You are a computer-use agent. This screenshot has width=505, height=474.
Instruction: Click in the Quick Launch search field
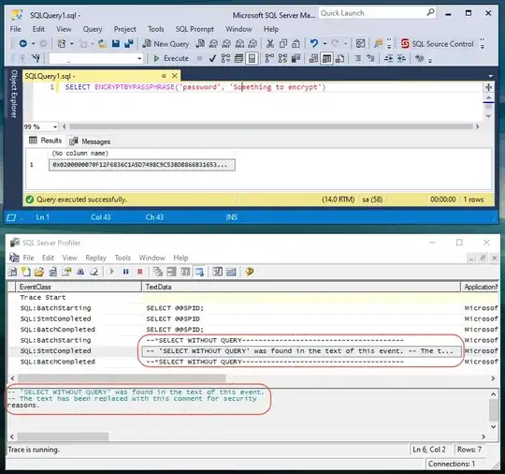pyautogui.click(x=372, y=13)
